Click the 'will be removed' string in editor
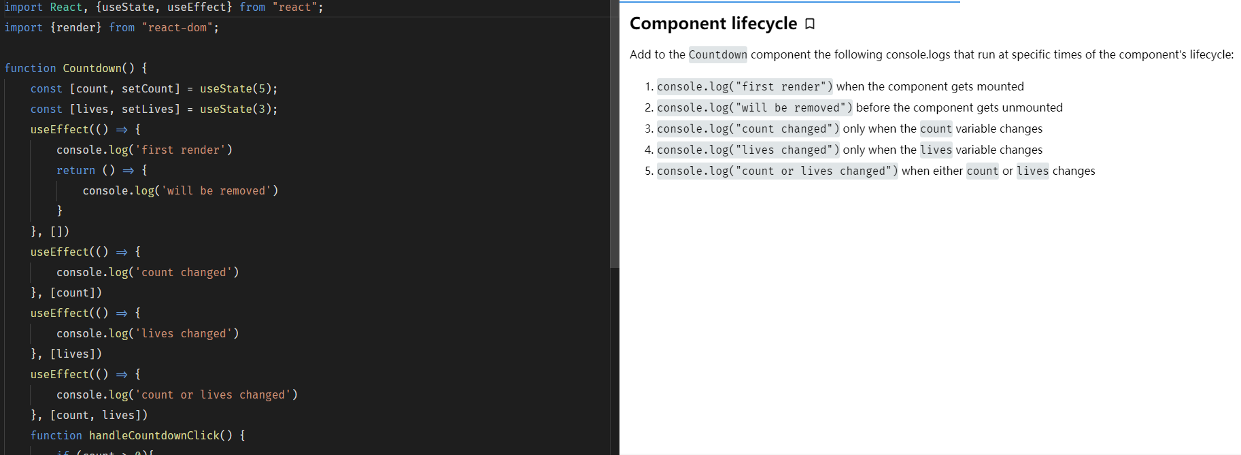1241x455 pixels. point(216,191)
